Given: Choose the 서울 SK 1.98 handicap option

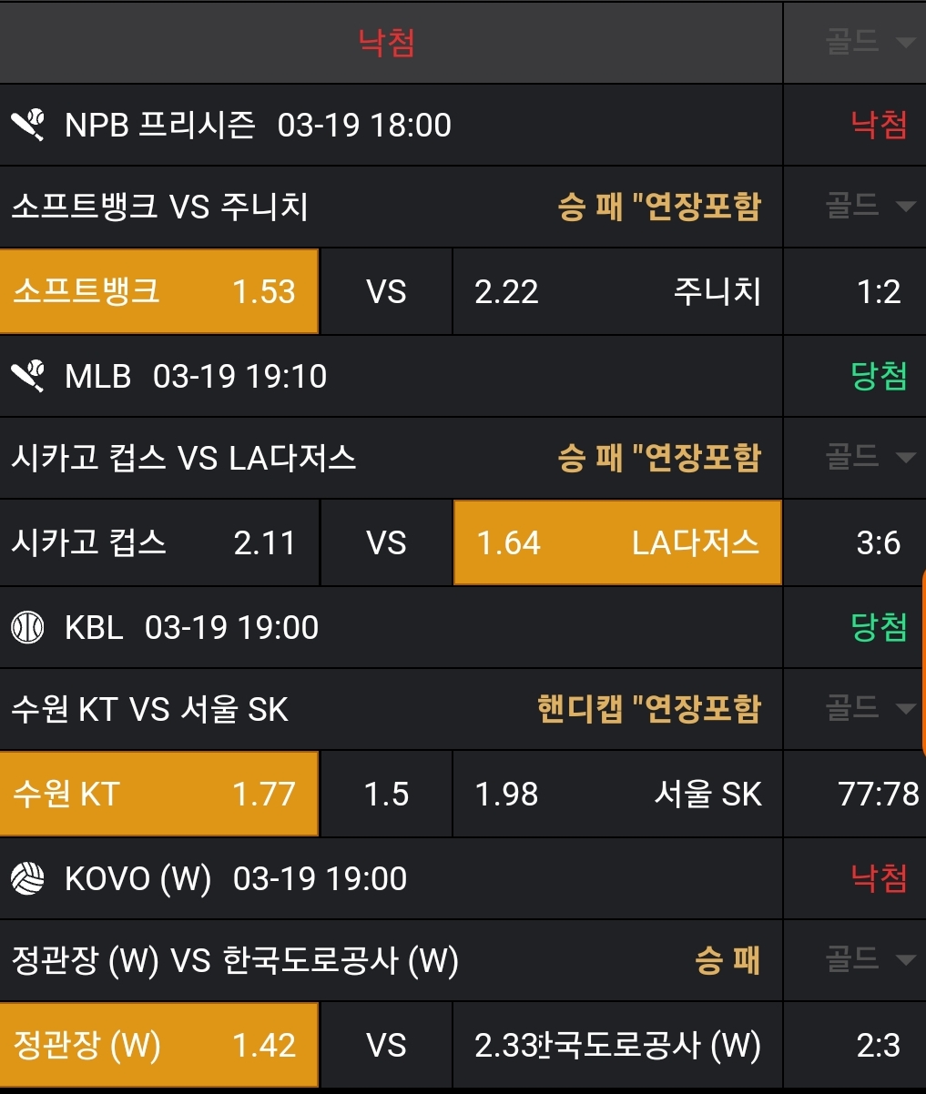Looking at the screenshot, I should pyautogui.click(x=617, y=794).
